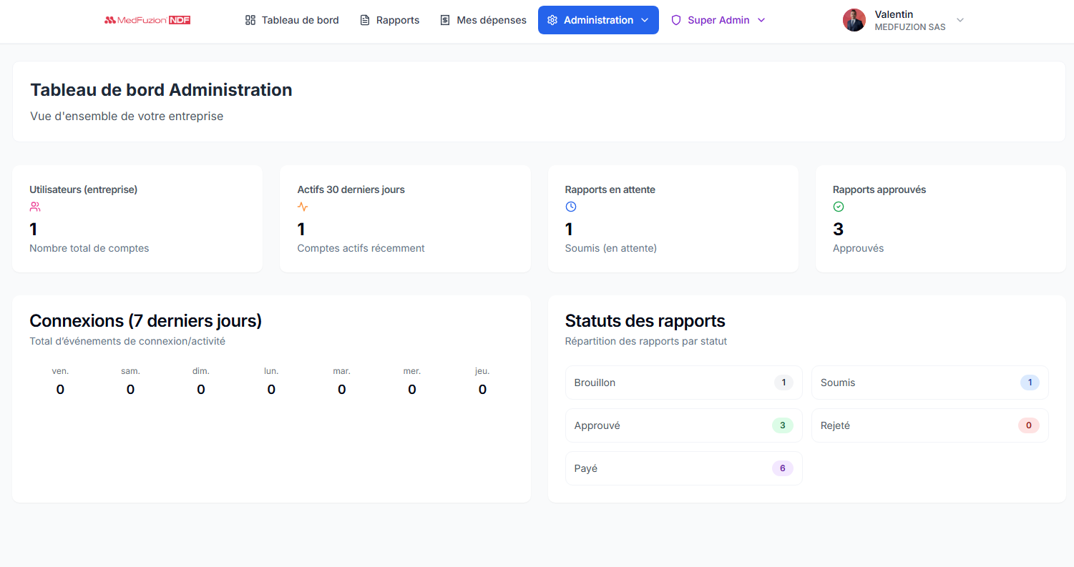Viewport: 1074px width, 567px height.
Task: Click the activity pulse icon under Actifs
Action: click(303, 207)
